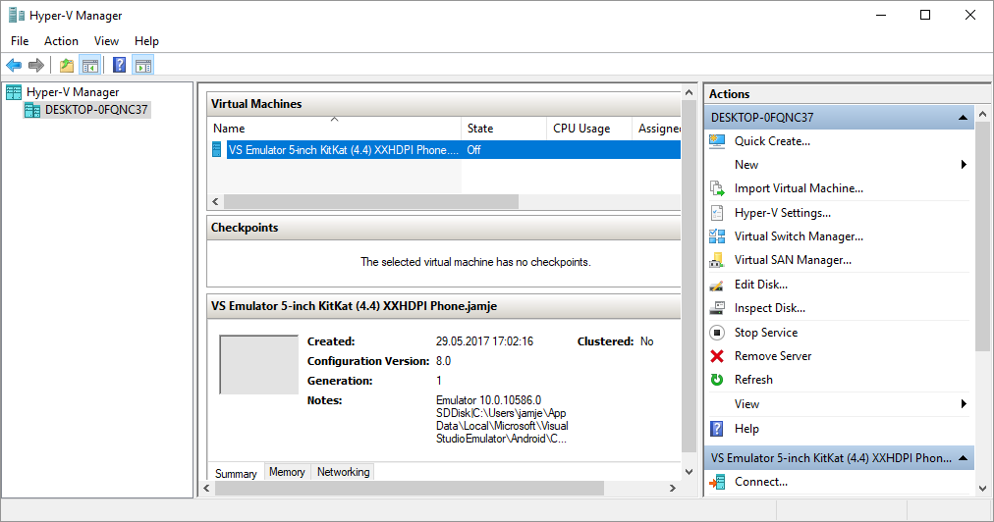Click the Help question mark icon in Actions
The width and height of the screenshot is (994, 522).
coord(717,429)
